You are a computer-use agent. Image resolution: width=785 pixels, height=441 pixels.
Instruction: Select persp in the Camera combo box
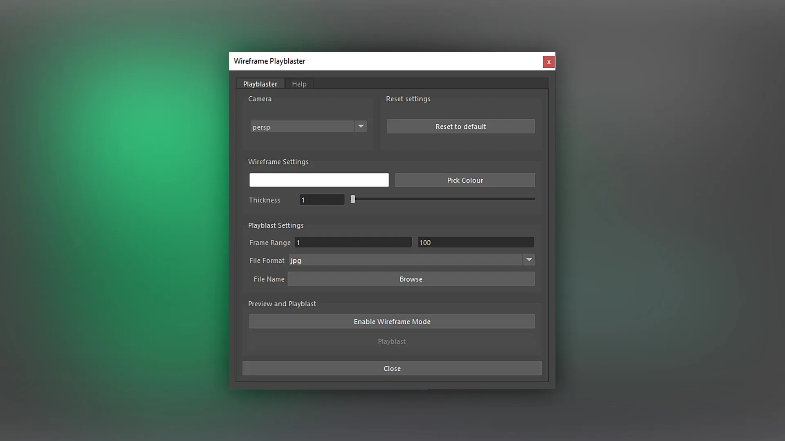click(x=303, y=127)
